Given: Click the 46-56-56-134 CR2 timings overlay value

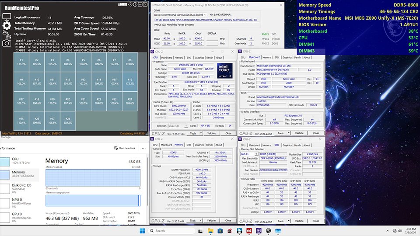Looking at the screenshot, I should (399, 11).
